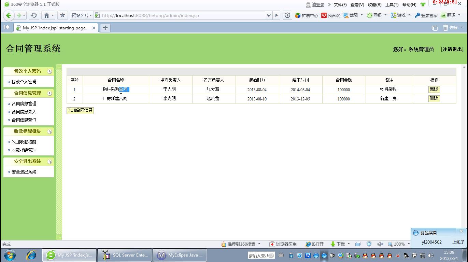Screen dimensions: 468x262
Task: Open 游戏 games toolbar item
Action: coord(398,15)
